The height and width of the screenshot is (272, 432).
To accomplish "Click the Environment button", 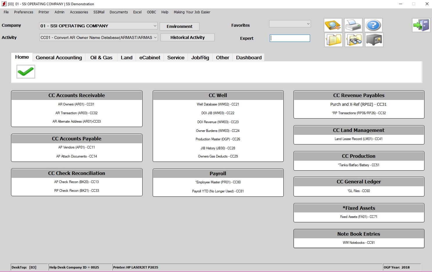I will tap(179, 26).
